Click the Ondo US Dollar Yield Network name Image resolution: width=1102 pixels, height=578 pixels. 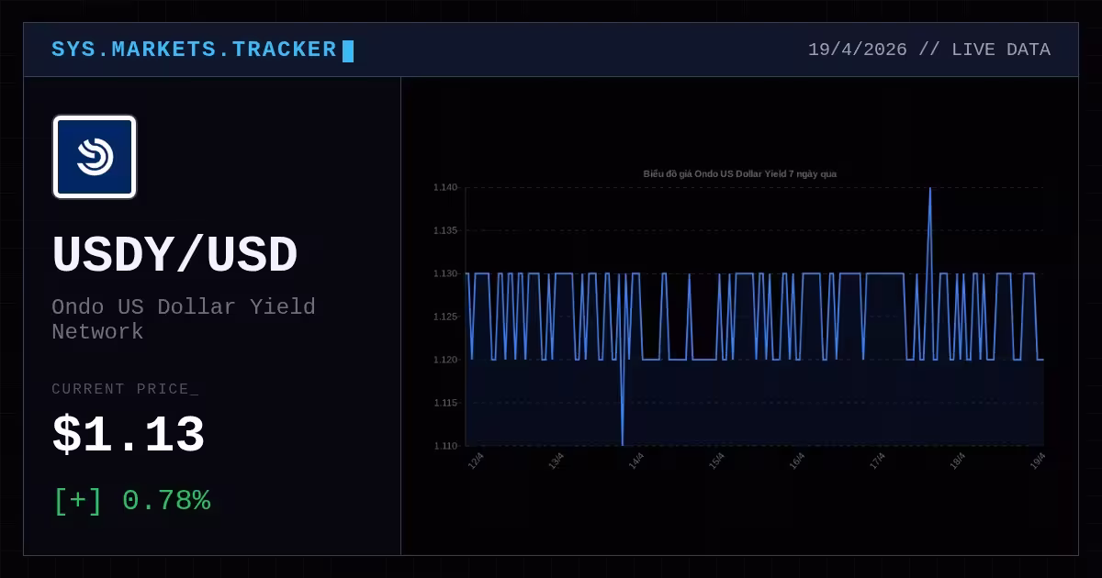click(184, 319)
